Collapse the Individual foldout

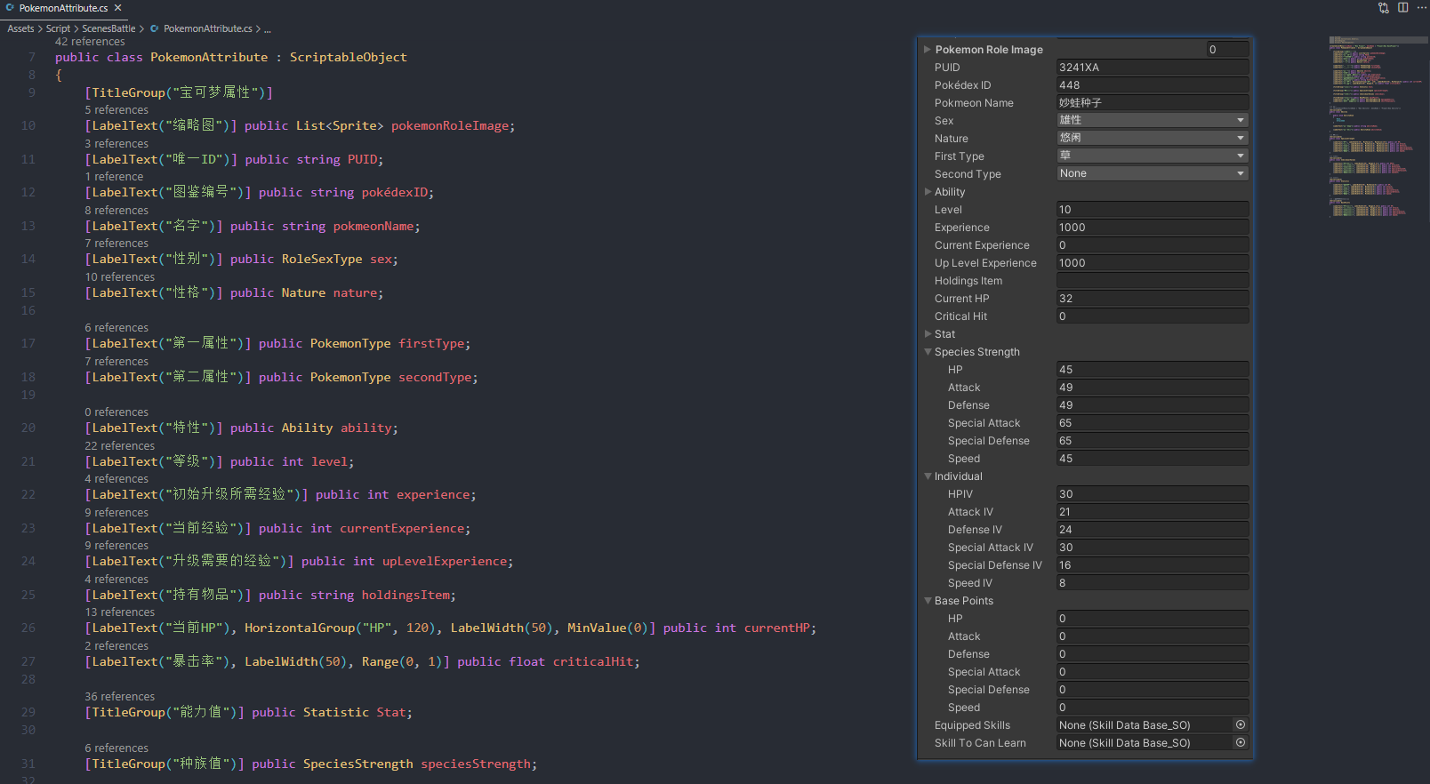click(928, 476)
